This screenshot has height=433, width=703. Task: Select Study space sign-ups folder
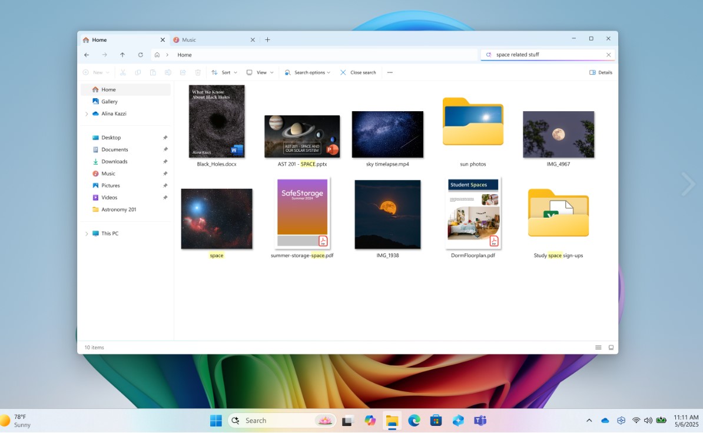(x=558, y=213)
